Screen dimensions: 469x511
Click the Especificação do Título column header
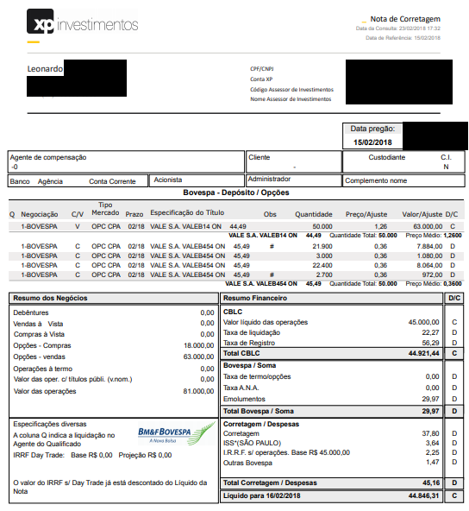click(x=187, y=212)
